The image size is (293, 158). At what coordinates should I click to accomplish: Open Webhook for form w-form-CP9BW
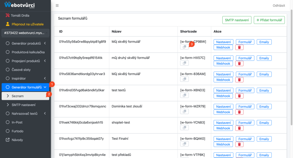223,47
